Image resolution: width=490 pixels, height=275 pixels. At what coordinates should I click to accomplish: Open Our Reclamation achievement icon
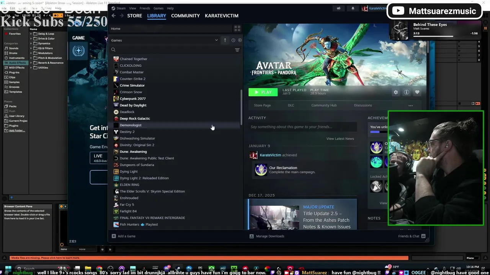261,170
